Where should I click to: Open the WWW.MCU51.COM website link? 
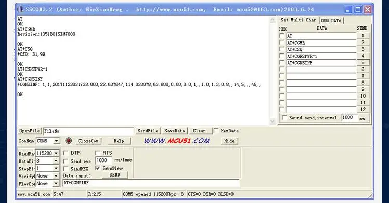[177, 141]
